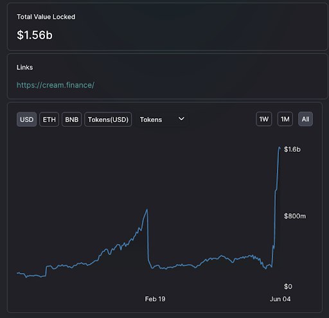
Task: Click the February spike peak on the chart line
Action: point(147,209)
